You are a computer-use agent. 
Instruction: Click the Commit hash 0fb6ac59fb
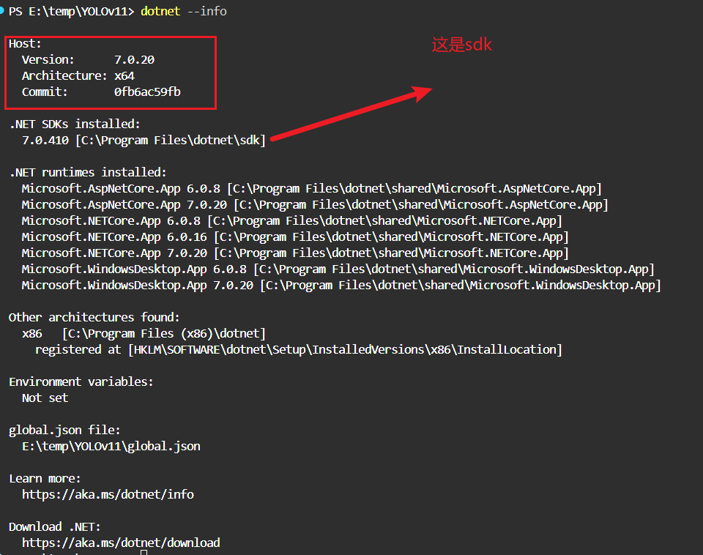[x=147, y=92]
